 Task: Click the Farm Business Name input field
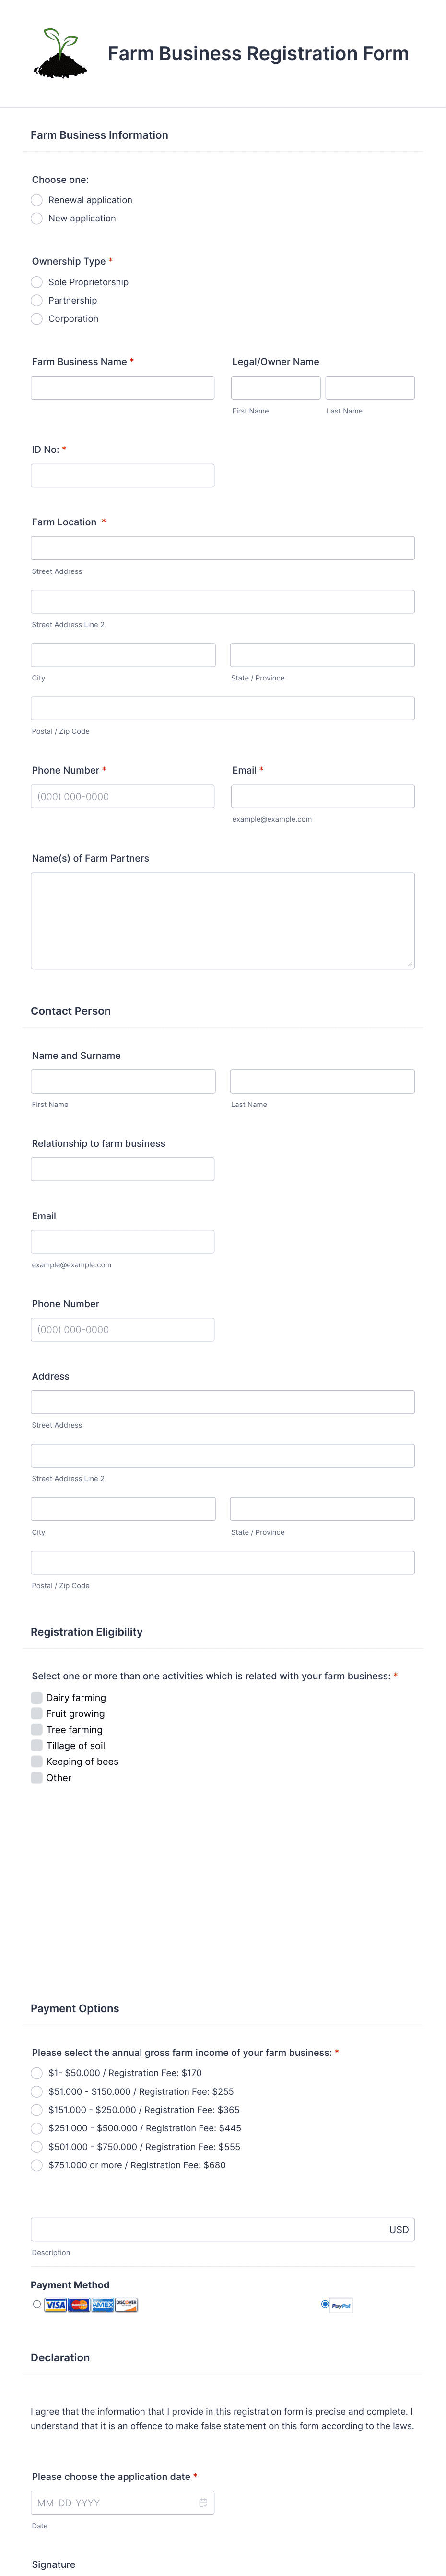click(x=122, y=387)
